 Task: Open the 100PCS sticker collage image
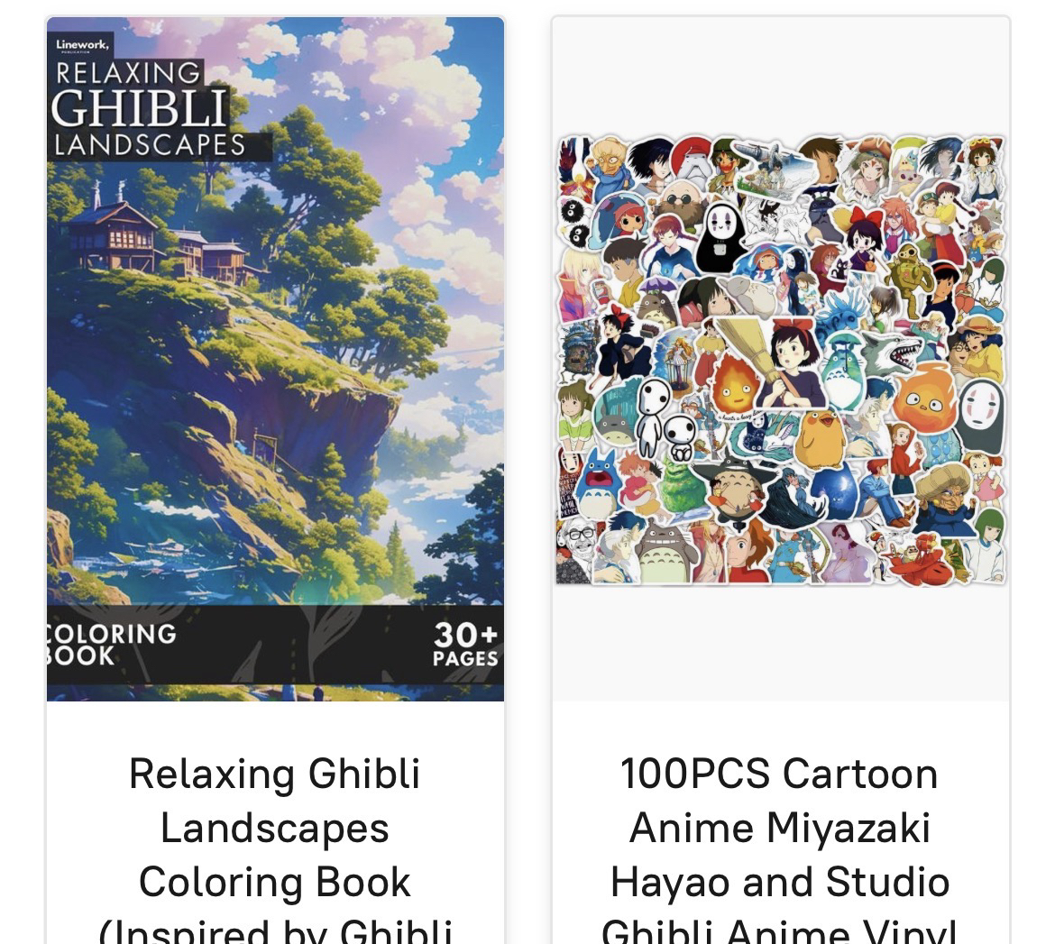click(781, 360)
